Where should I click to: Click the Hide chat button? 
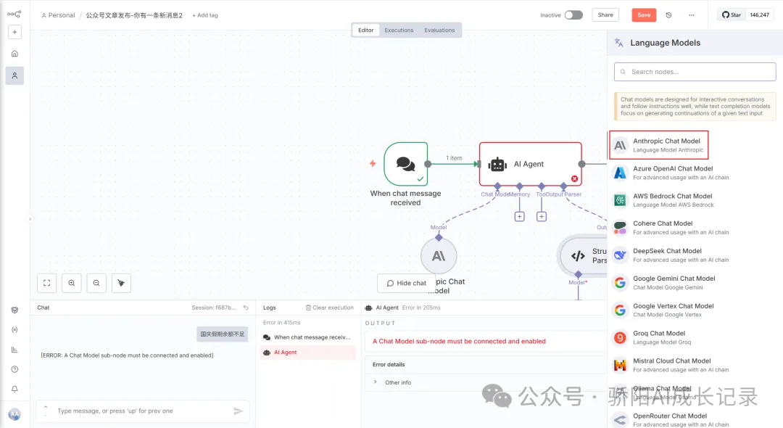407,283
